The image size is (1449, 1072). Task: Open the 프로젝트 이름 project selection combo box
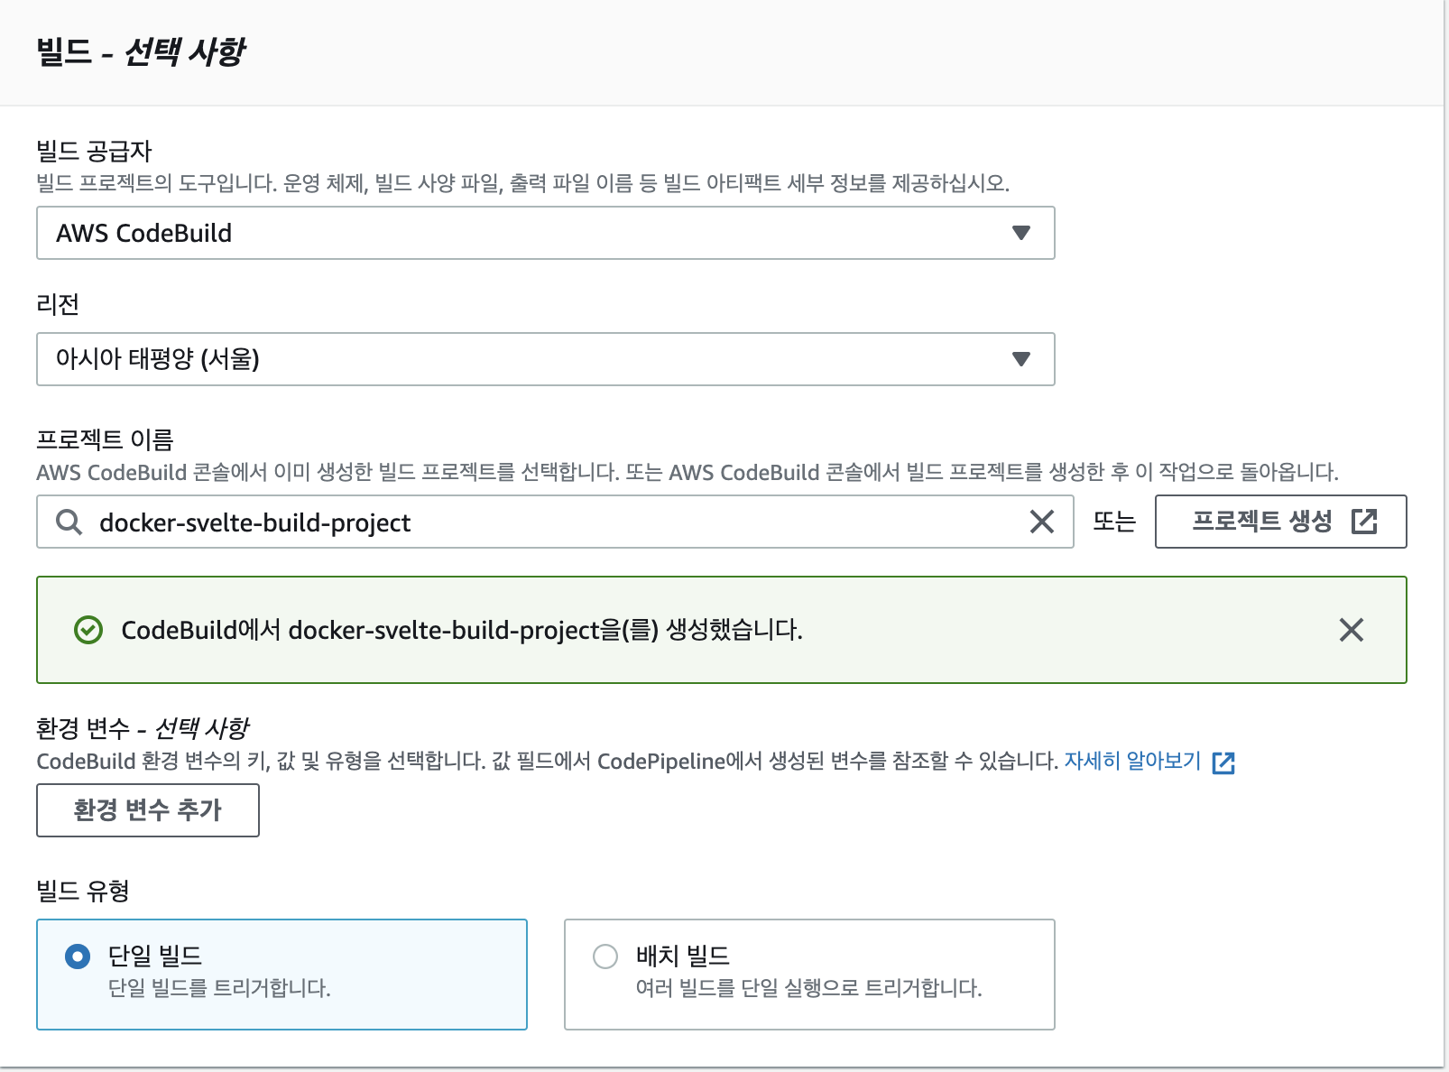[555, 522]
